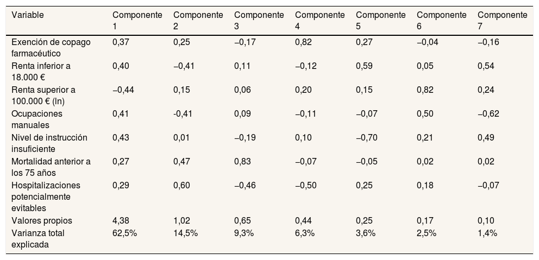
Task: Select the Componente 7 column header
Action: pos(502,20)
